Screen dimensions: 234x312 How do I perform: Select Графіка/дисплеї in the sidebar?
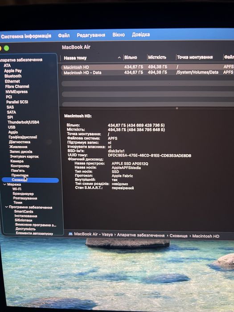point(23,137)
